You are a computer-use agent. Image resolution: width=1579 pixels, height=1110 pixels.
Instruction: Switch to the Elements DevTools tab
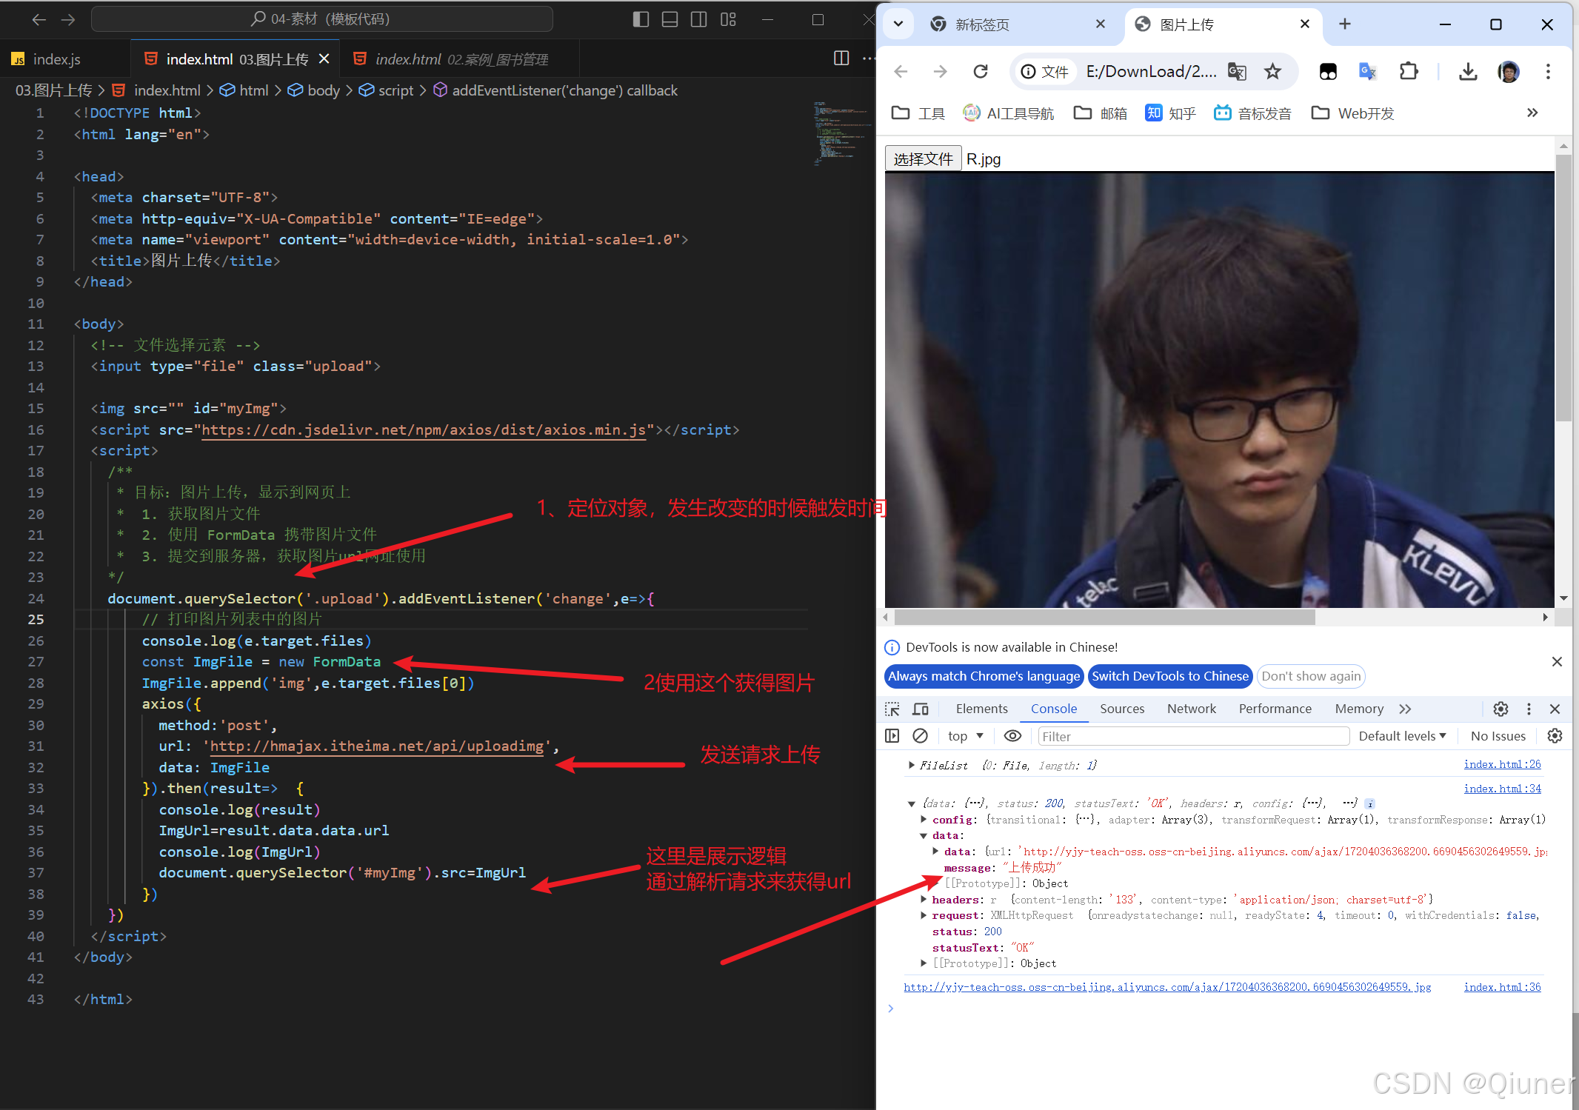click(981, 709)
